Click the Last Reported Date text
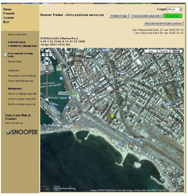This screenshot has width=188, height=196. tap(159, 33)
